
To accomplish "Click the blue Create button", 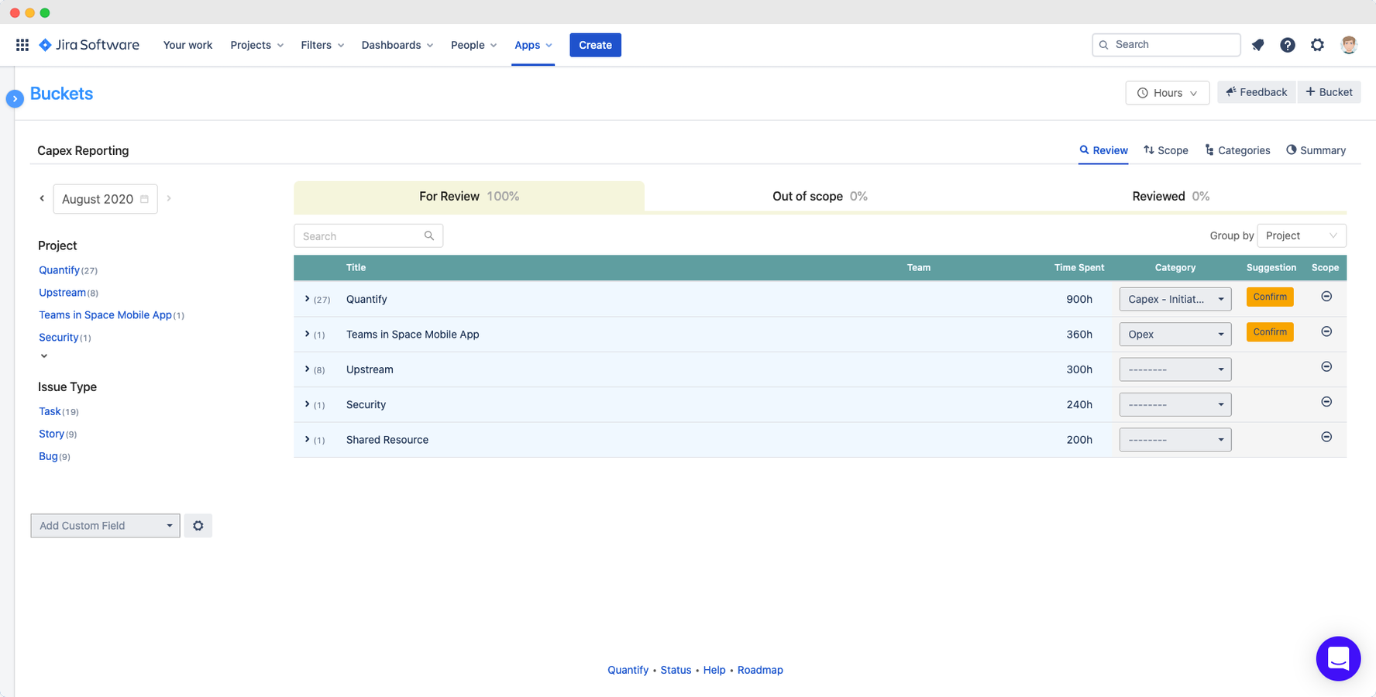I will tap(595, 45).
